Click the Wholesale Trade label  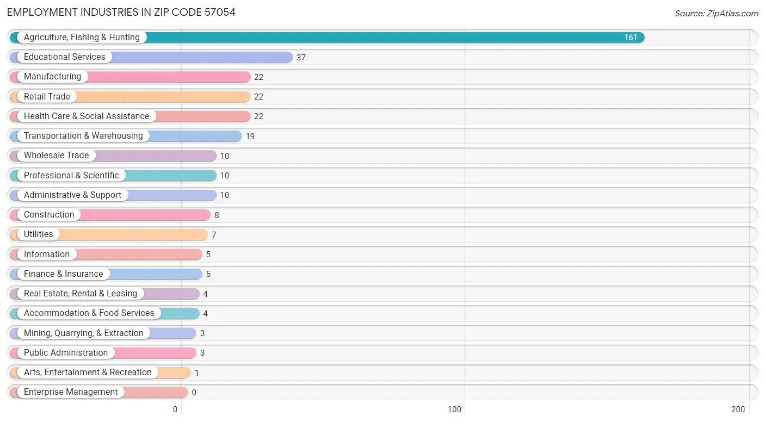coord(56,156)
